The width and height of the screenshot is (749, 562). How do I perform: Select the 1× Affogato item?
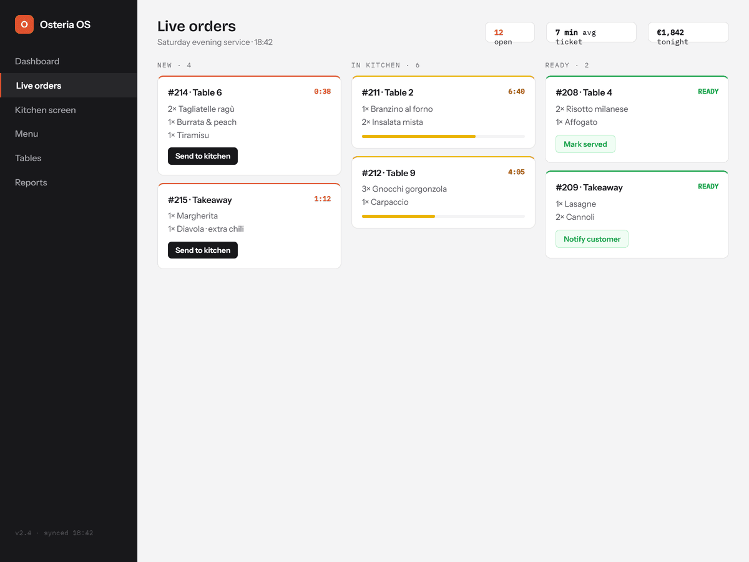coord(577,122)
